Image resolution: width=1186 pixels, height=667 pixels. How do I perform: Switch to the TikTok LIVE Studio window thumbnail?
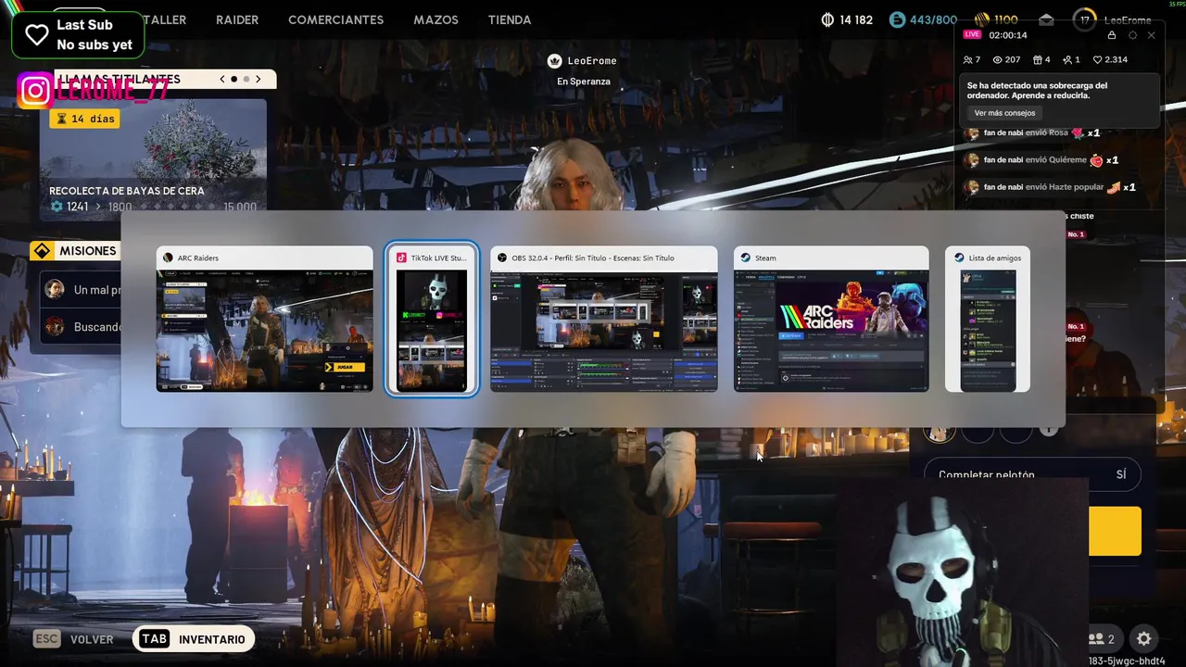coord(432,319)
